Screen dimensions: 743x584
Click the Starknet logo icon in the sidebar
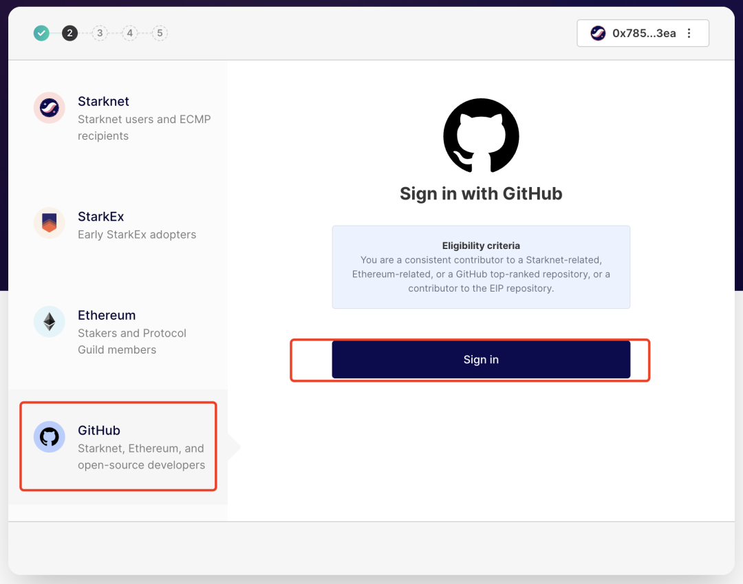[49, 107]
